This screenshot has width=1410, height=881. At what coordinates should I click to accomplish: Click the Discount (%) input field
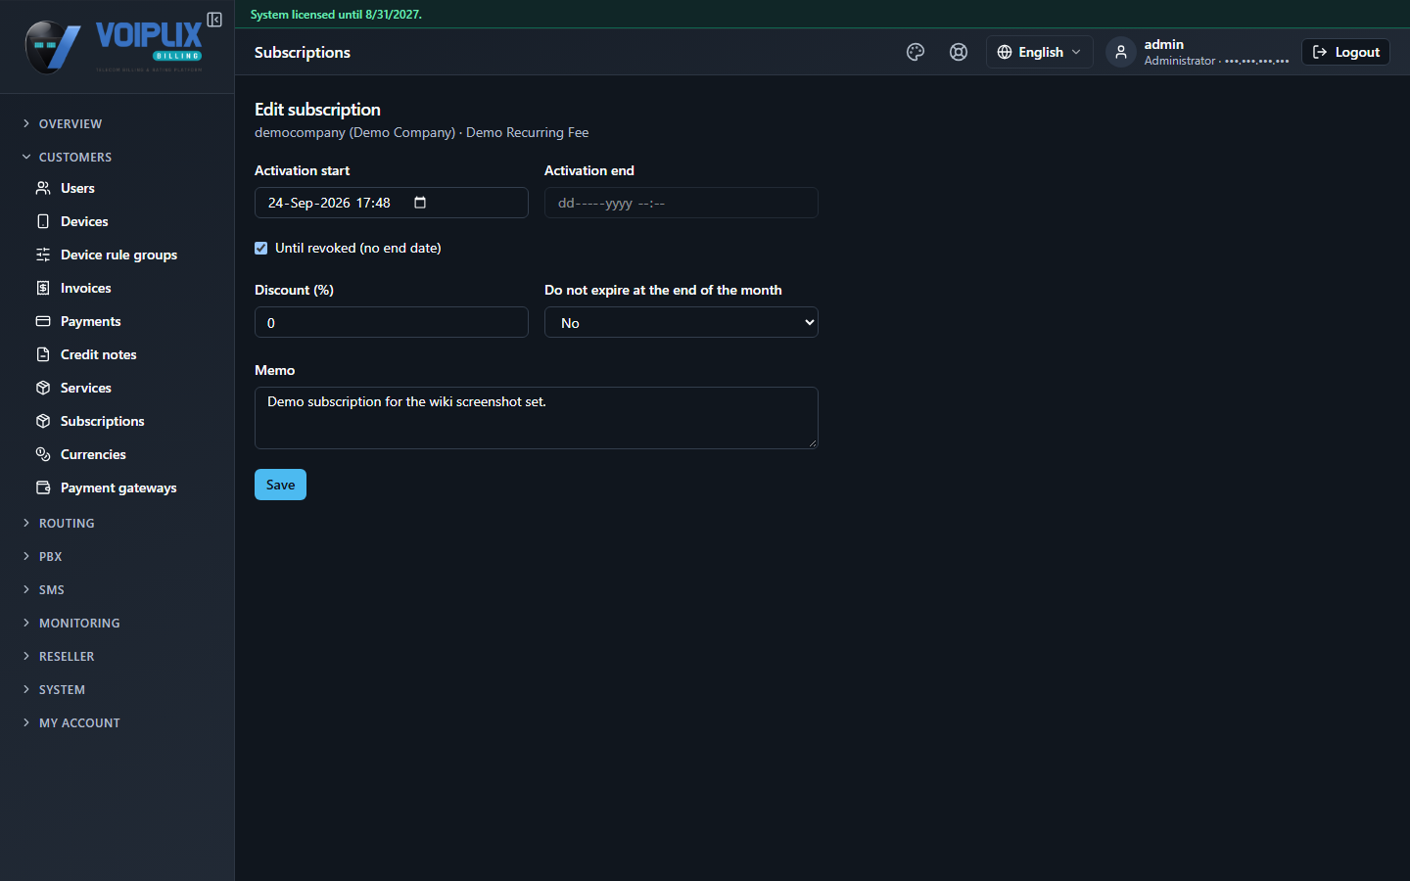[x=392, y=322]
